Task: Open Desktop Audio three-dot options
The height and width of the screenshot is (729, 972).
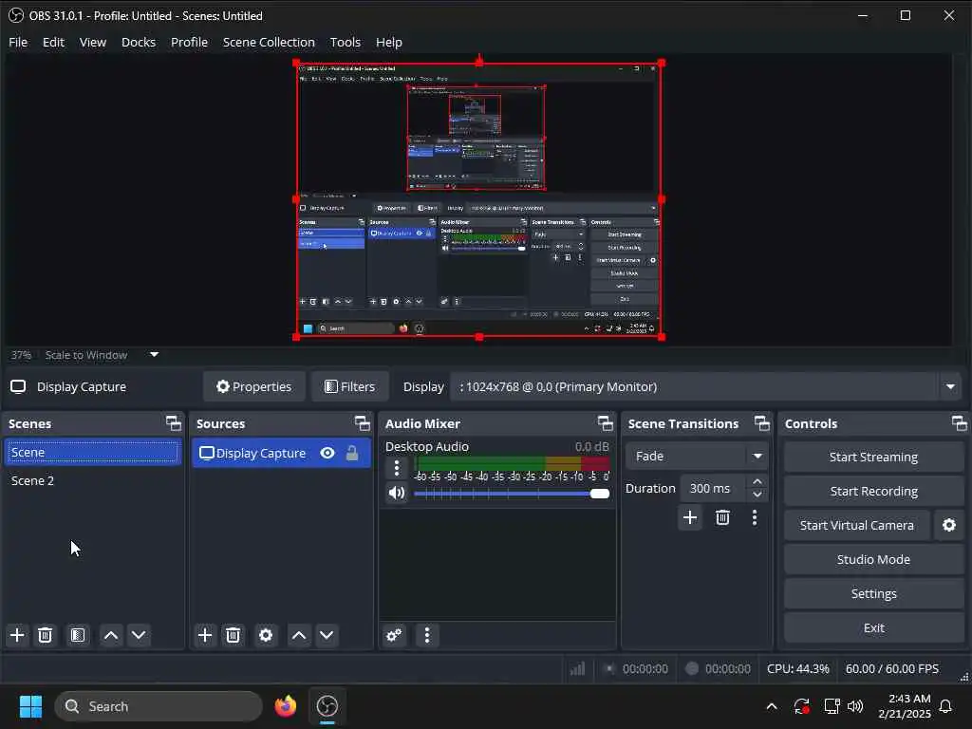Action: [x=397, y=467]
